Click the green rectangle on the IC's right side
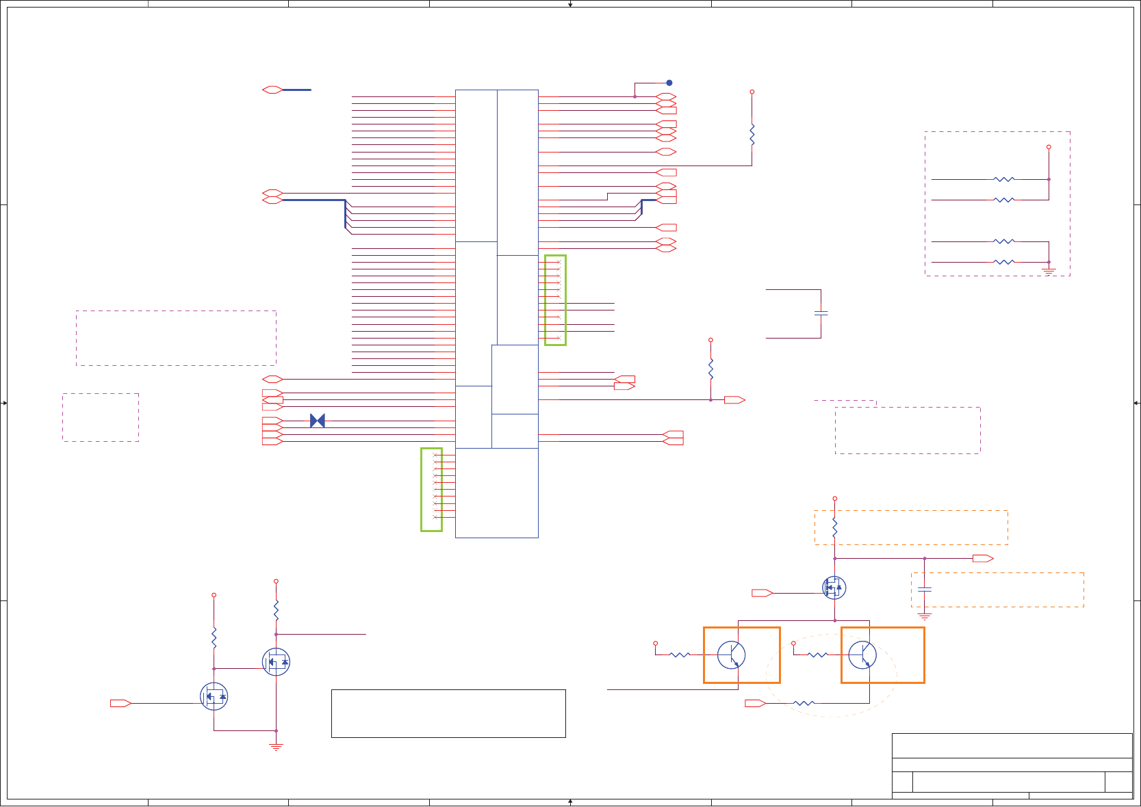 [x=555, y=300]
